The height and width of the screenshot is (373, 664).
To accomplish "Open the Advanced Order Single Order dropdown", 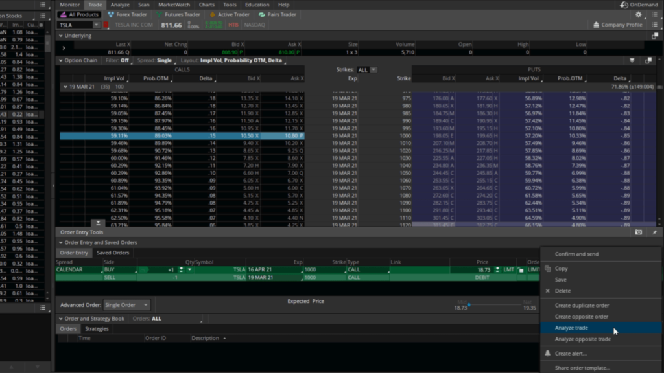I will tap(126, 305).
